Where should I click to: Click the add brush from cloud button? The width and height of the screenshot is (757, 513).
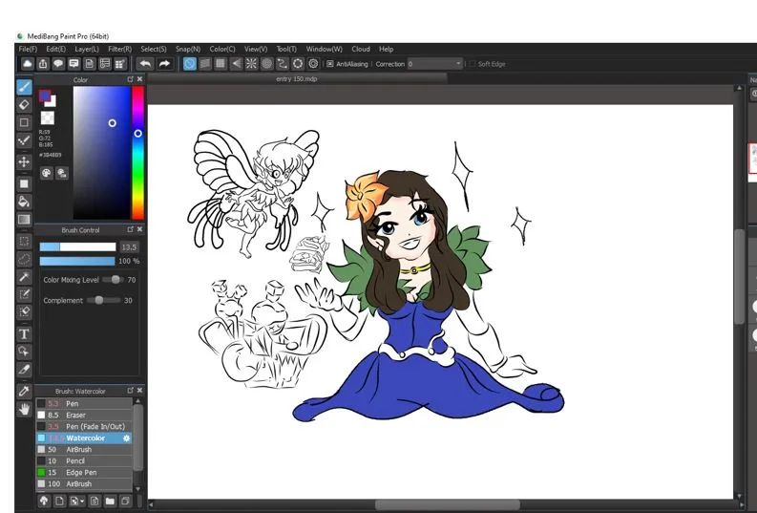tap(44, 501)
